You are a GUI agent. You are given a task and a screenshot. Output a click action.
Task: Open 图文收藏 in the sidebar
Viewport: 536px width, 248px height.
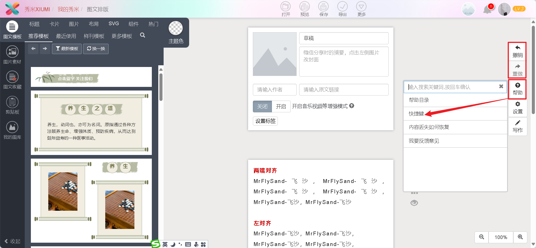pos(12,80)
